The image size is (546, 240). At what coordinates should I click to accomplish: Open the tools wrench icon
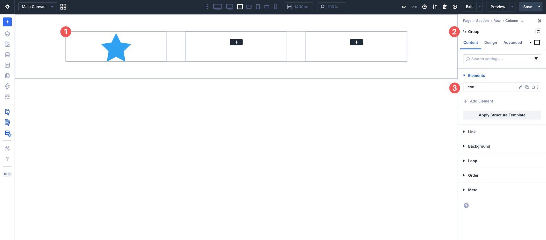point(7,148)
